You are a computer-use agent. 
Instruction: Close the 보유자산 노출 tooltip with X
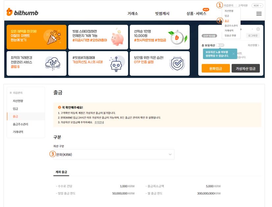click(234, 54)
